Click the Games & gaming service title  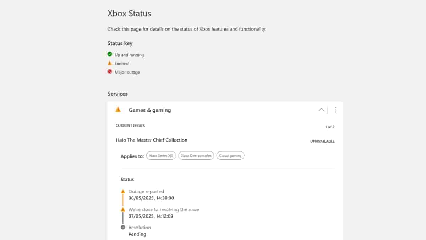coord(150,110)
